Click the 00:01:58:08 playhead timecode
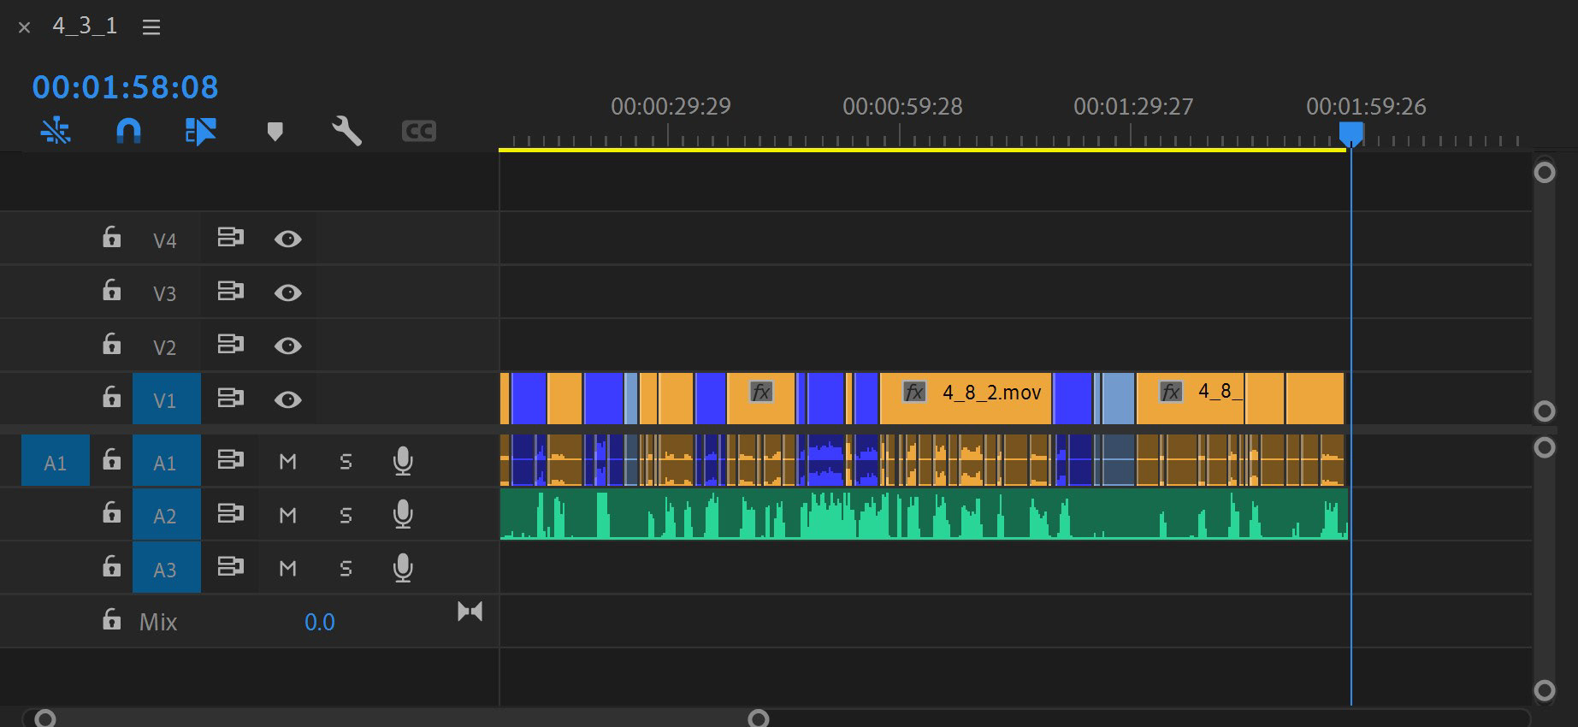This screenshot has height=727, width=1578. coord(125,87)
